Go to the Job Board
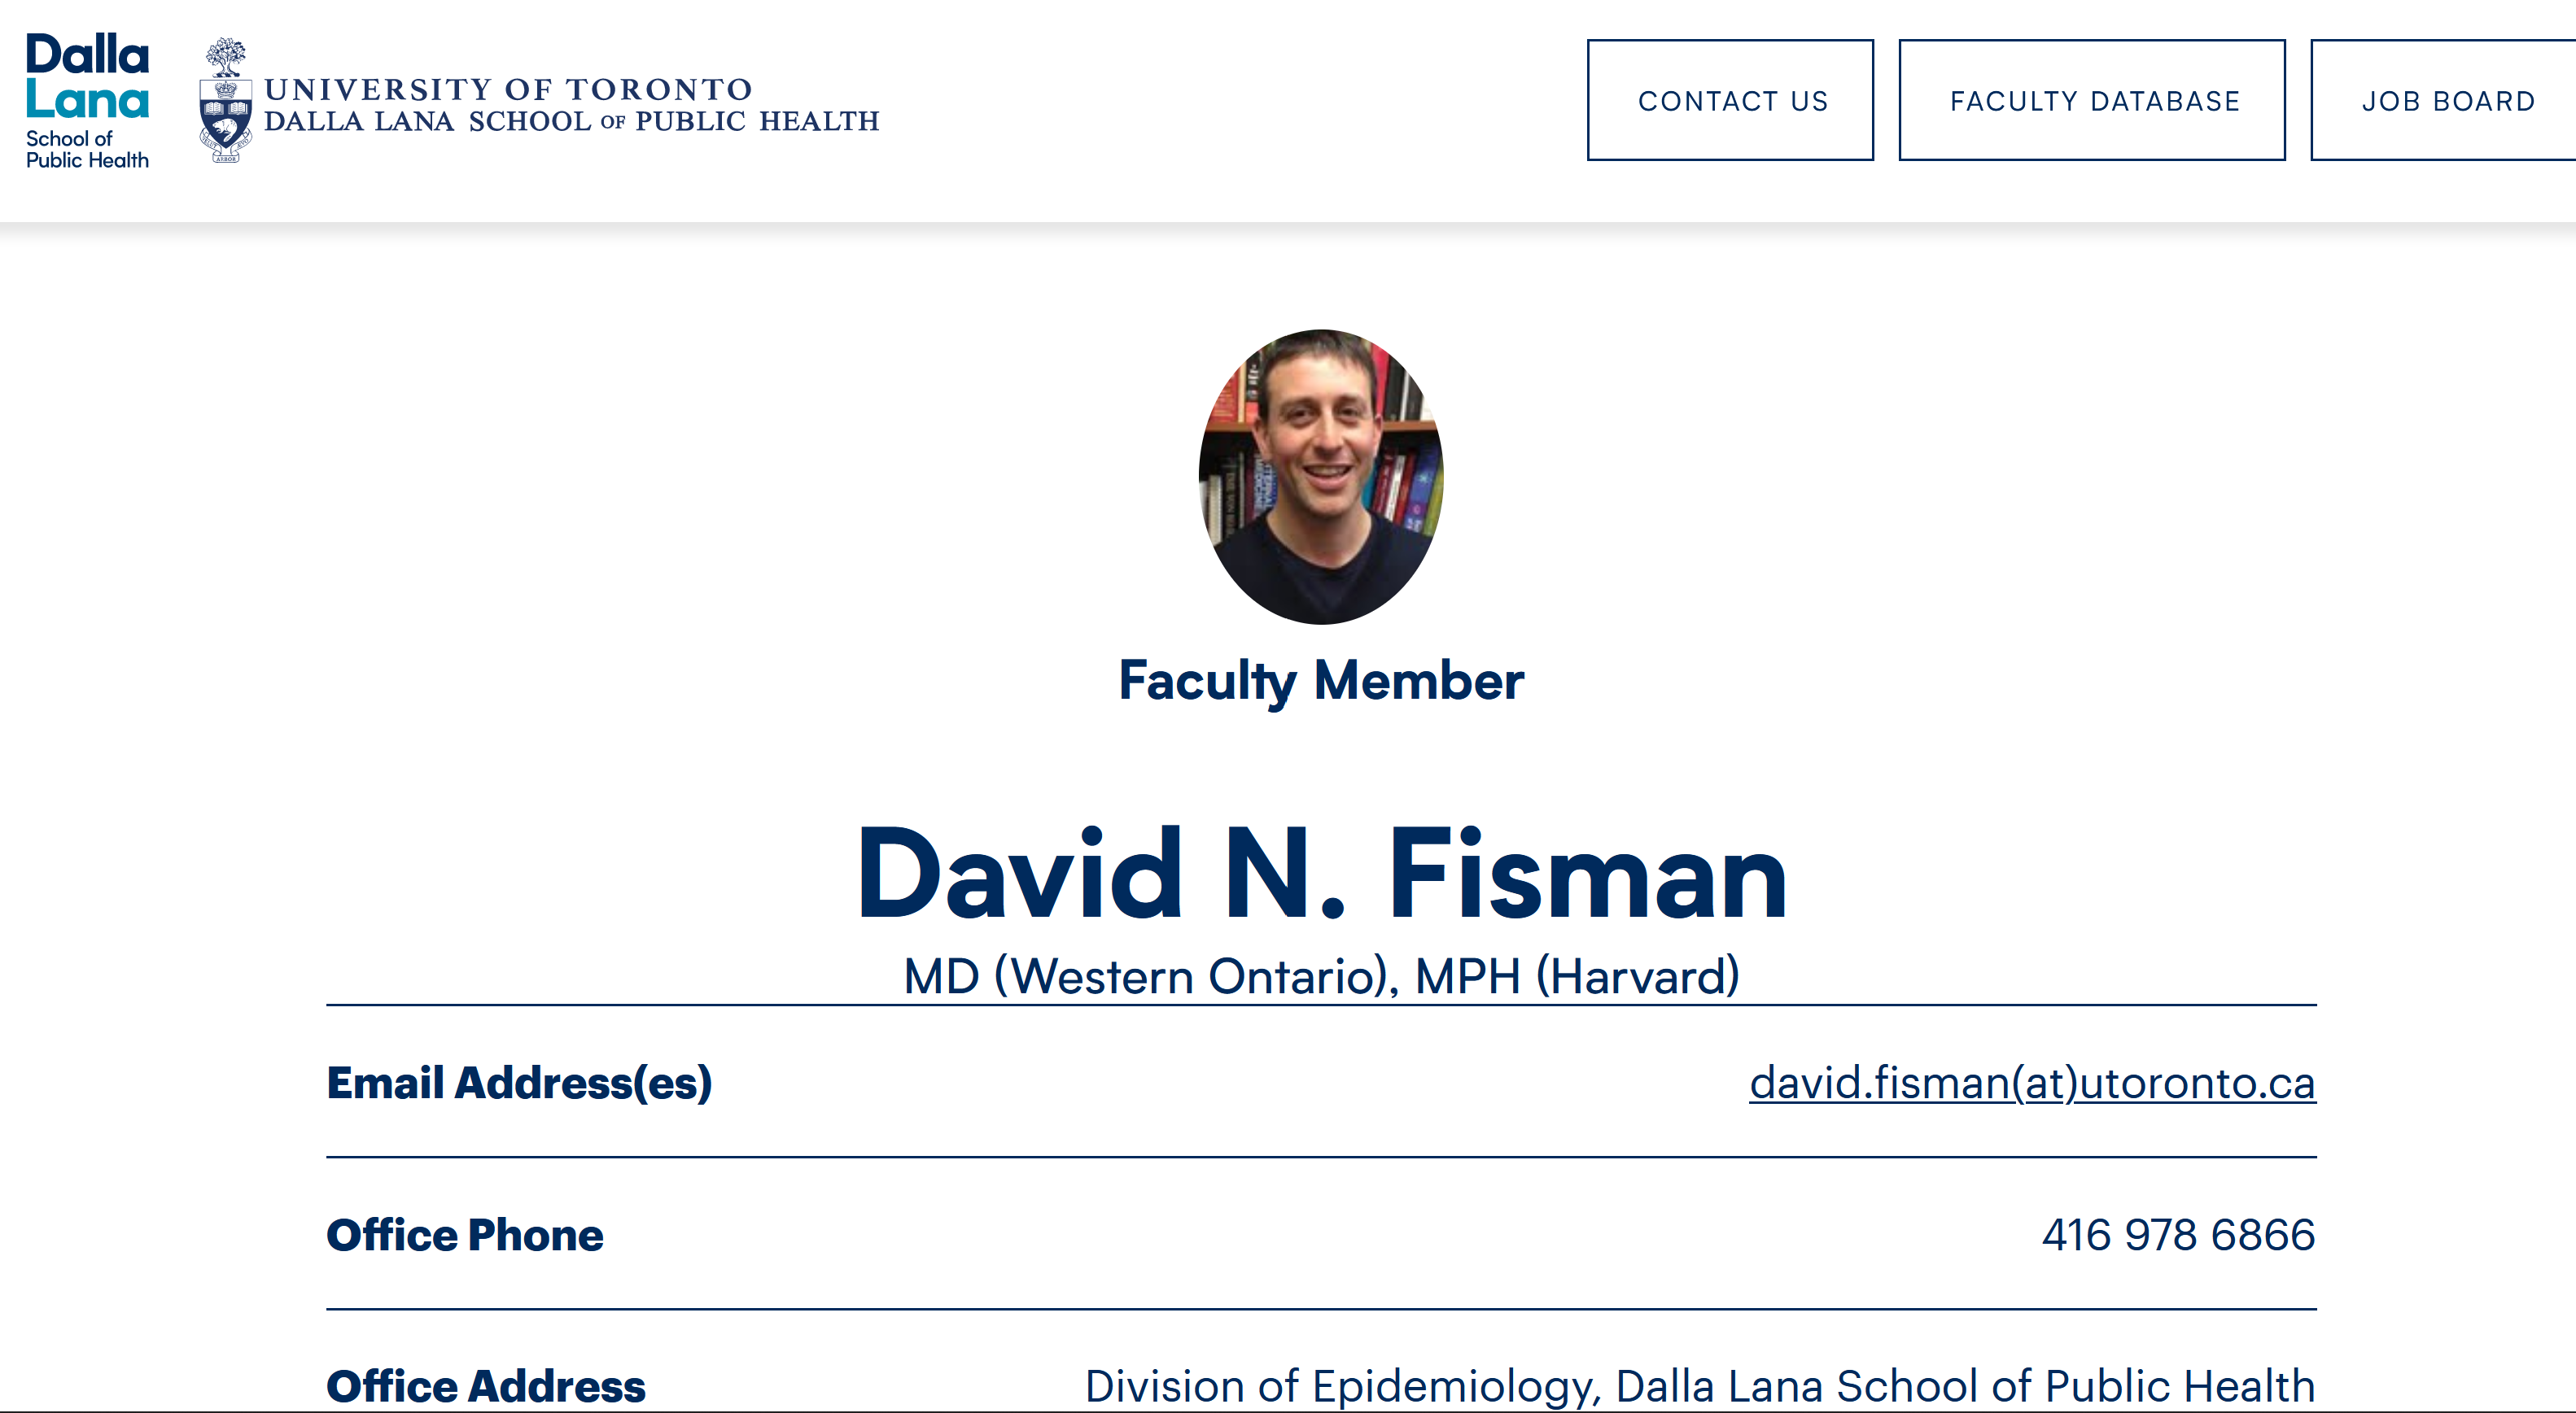Image resolution: width=2576 pixels, height=1413 pixels. [x=2446, y=100]
